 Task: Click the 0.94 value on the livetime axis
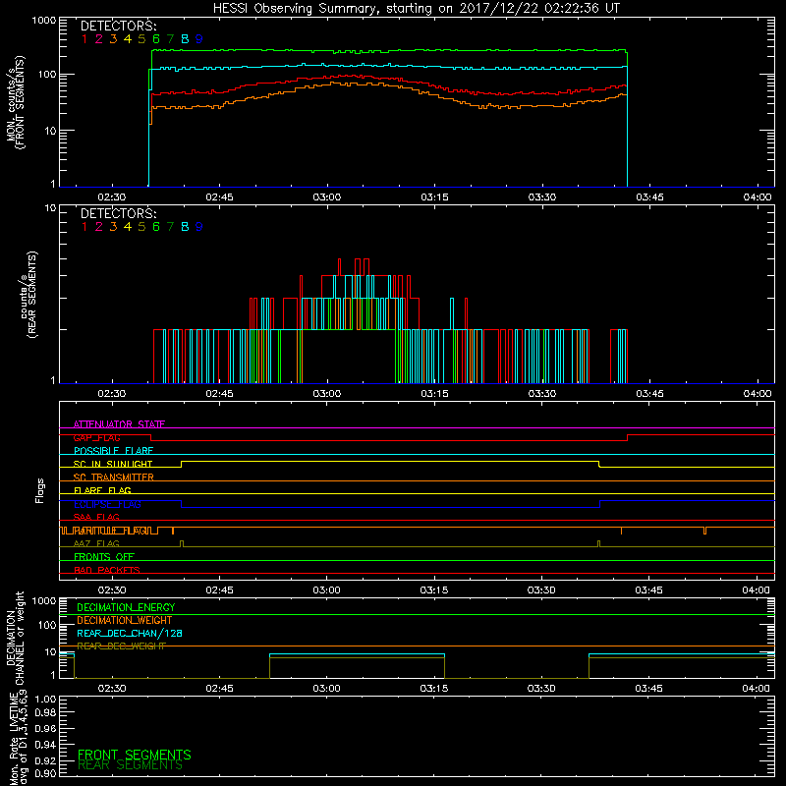click(45, 744)
